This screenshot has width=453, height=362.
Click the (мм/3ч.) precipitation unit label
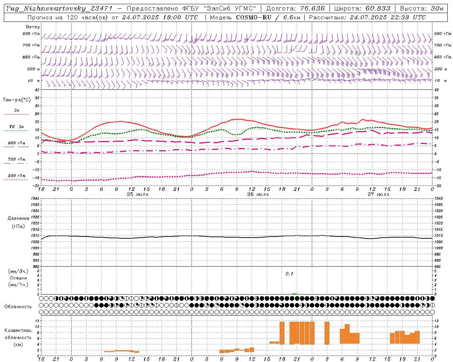(18, 271)
